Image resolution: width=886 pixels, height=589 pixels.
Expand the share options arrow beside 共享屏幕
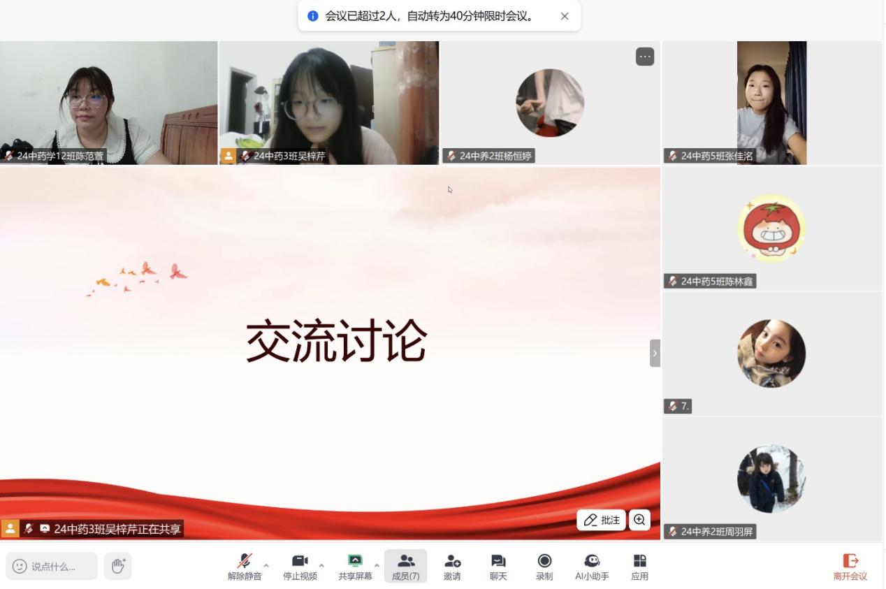click(377, 565)
